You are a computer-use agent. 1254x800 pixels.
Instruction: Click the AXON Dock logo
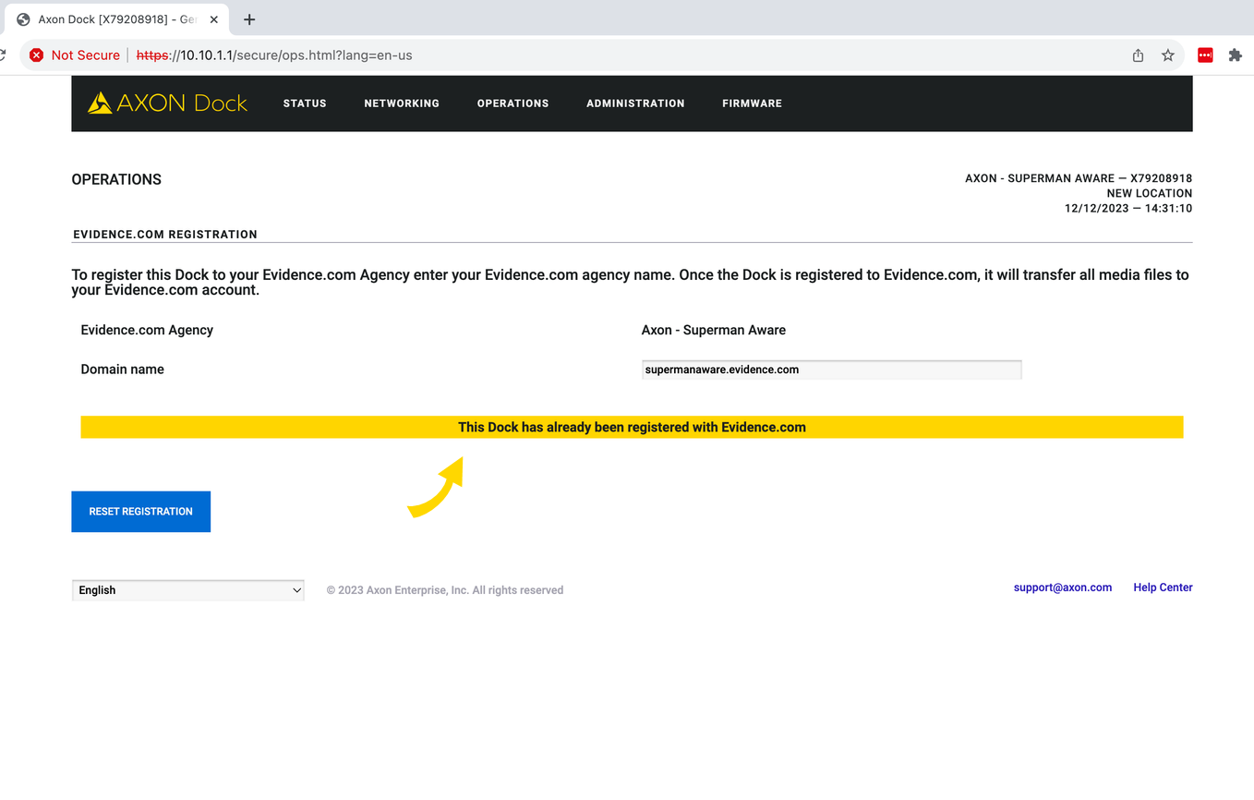click(167, 103)
